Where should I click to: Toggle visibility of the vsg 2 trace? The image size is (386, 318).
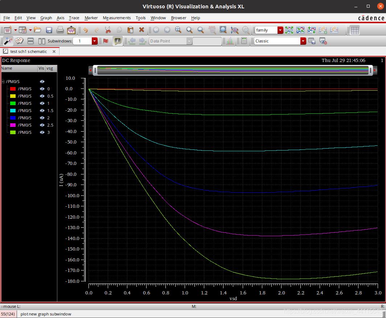(42, 118)
